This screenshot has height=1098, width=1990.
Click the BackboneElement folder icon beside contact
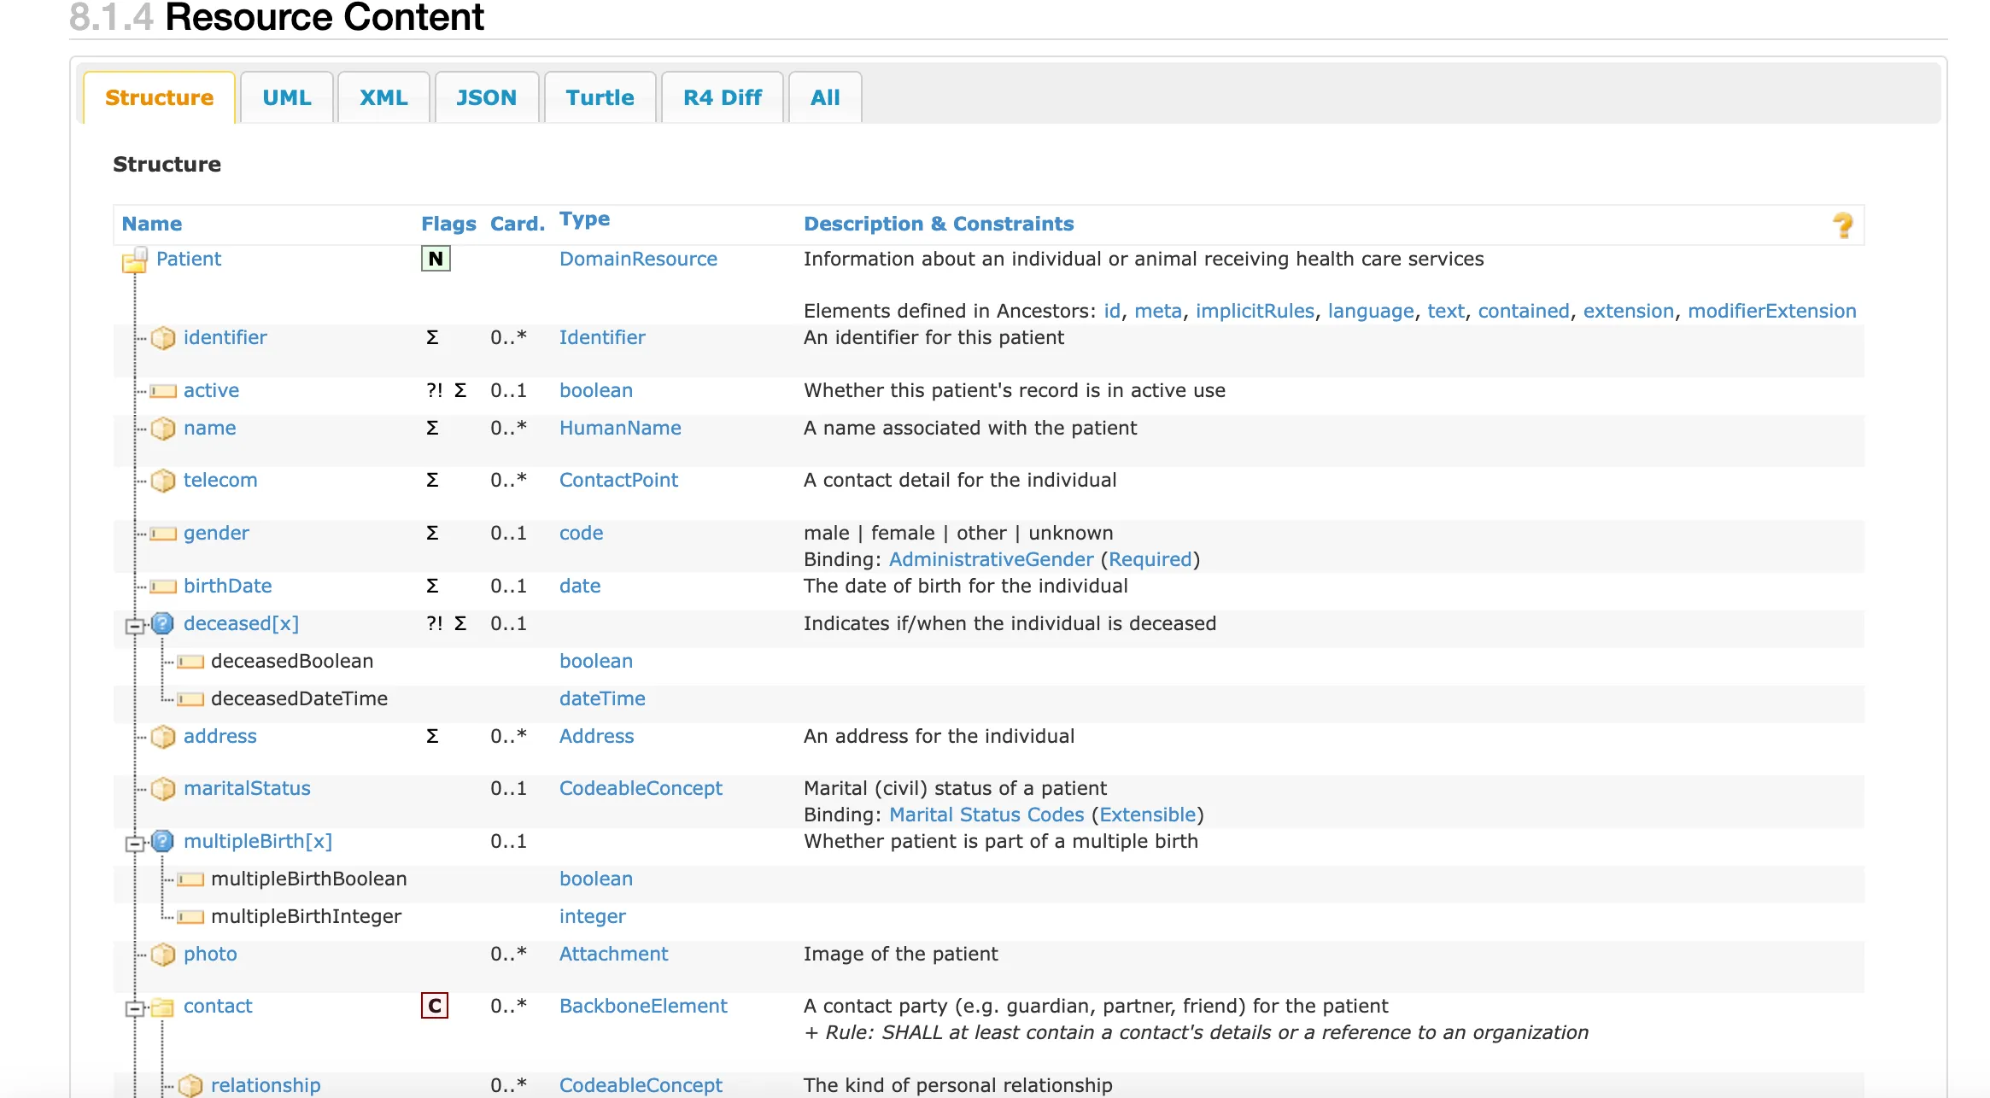coord(162,1007)
